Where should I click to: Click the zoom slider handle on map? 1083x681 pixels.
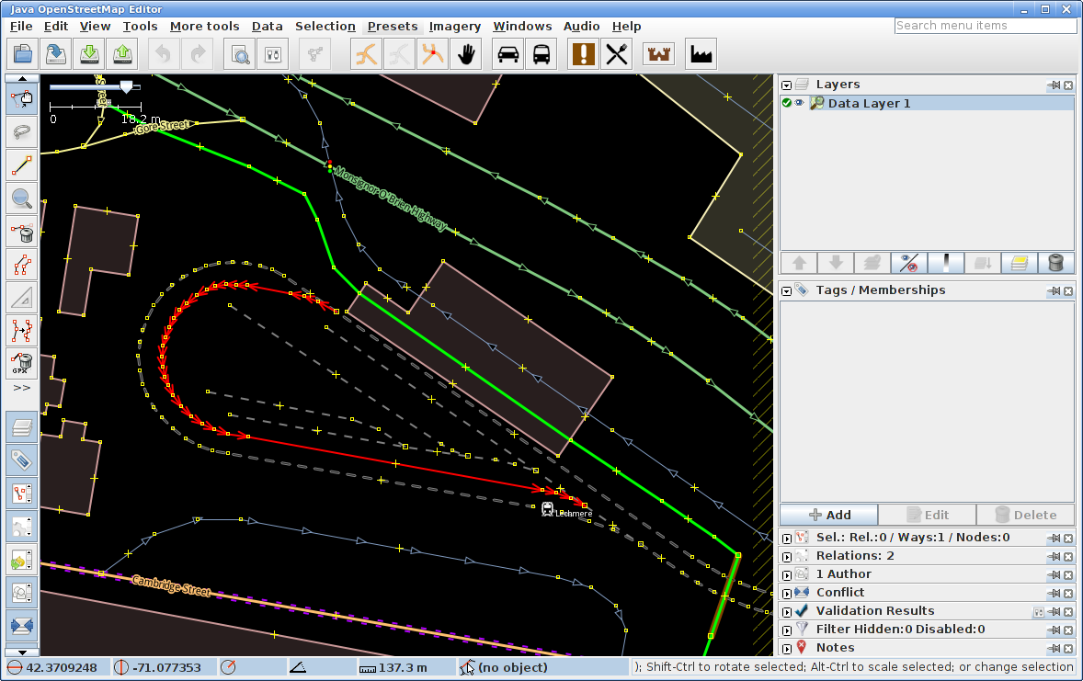pos(126,86)
